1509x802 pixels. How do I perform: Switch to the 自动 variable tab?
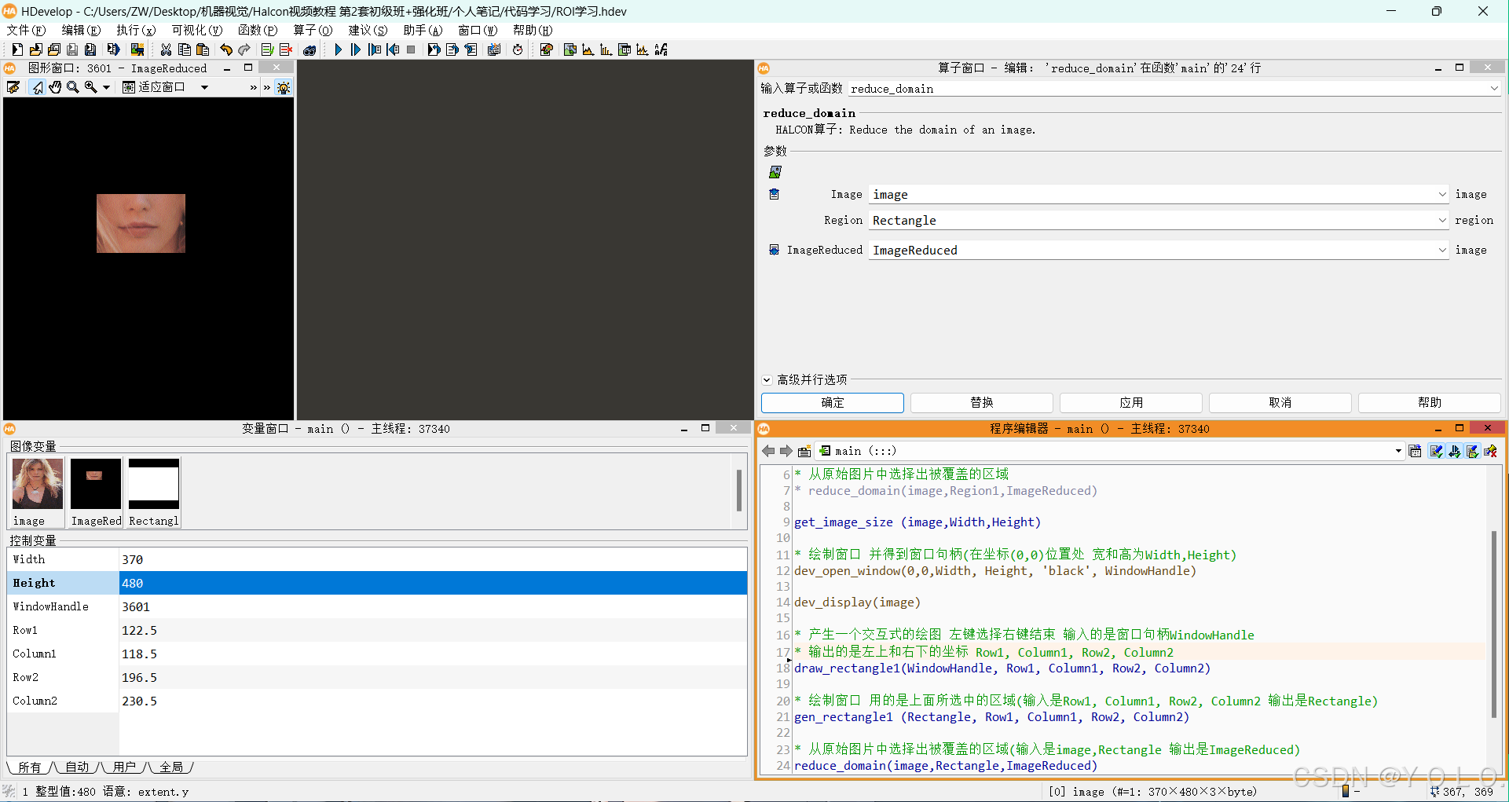77,767
